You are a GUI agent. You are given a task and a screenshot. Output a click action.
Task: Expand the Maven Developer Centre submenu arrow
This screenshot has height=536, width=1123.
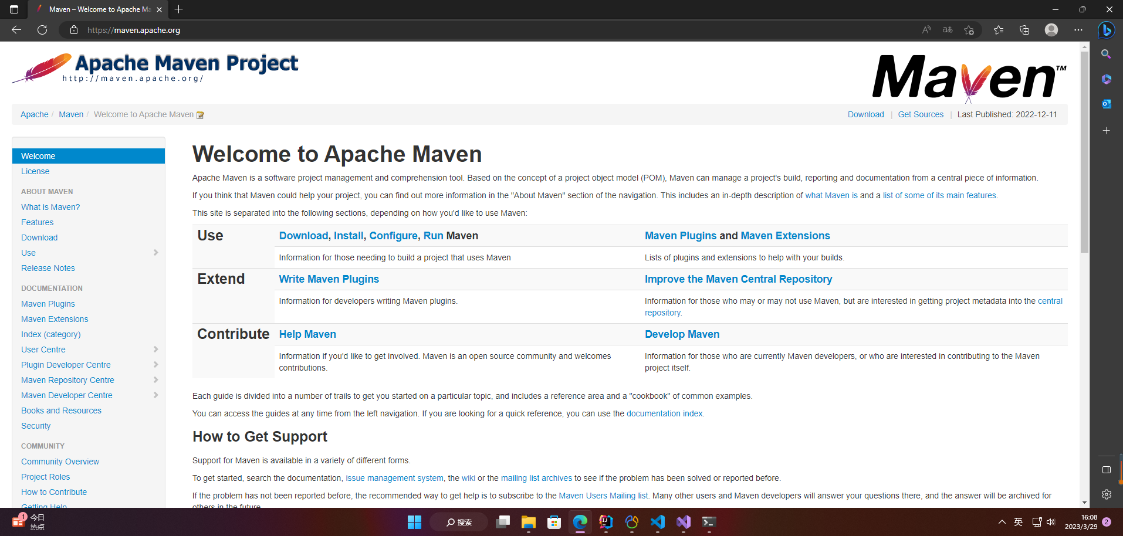[155, 395]
